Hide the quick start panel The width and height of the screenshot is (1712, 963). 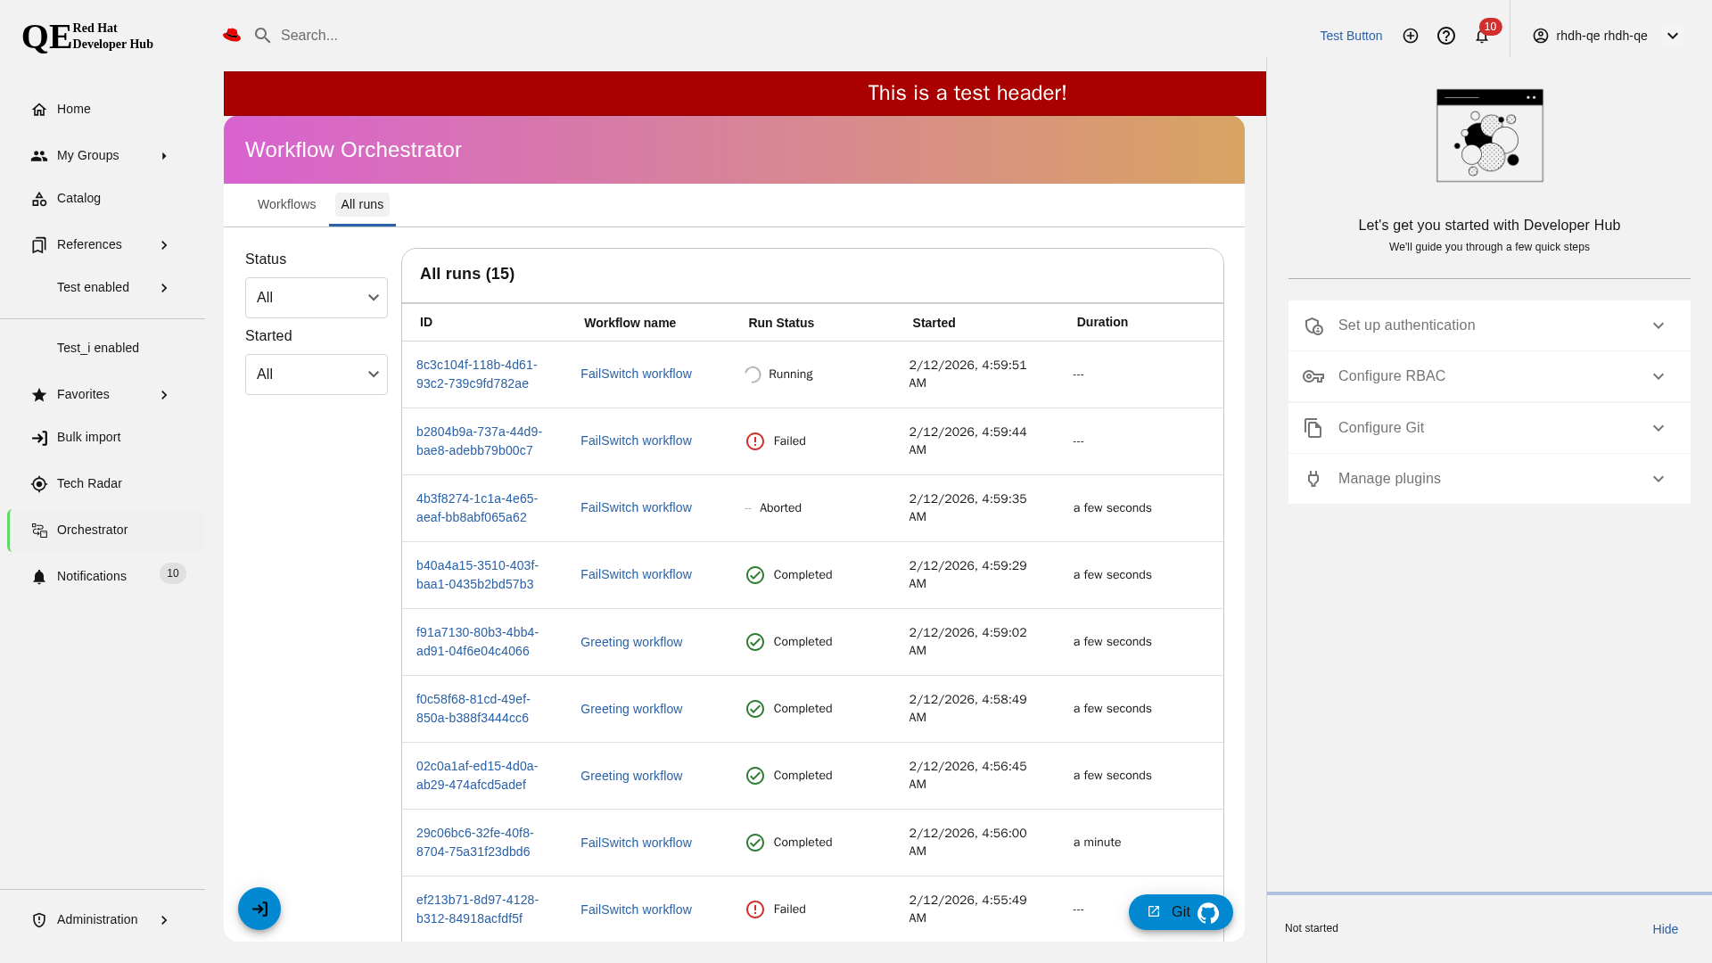tap(1664, 929)
